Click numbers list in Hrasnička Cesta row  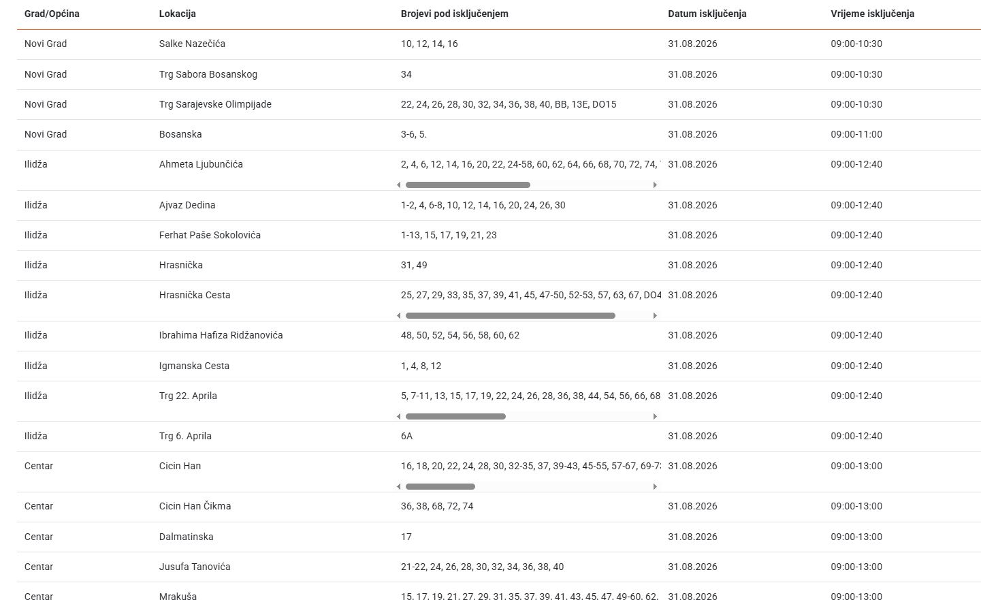pyautogui.click(x=531, y=295)
